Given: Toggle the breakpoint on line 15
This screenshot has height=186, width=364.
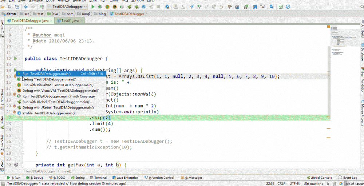Looking at the screenshot, I should pyautogui.click(x=15, y=76).
